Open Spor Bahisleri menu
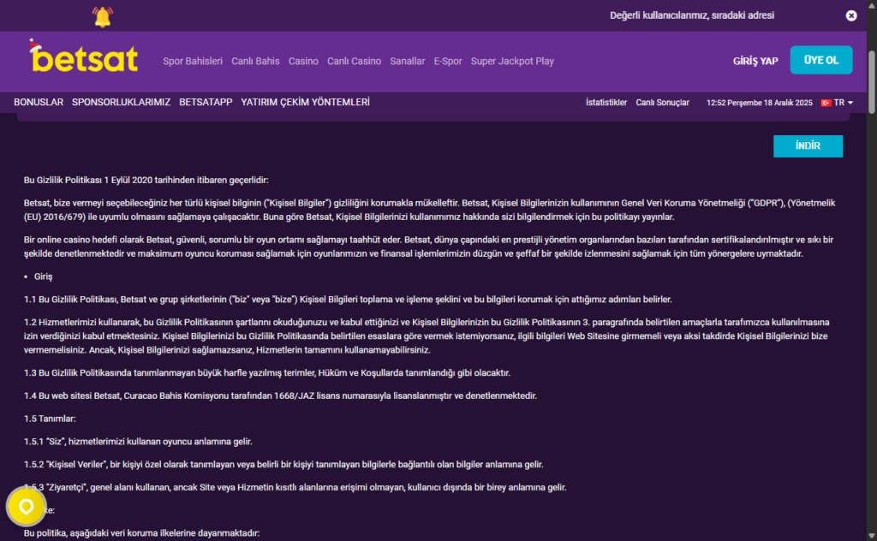The height and width of the screenshot is (541, 877). 193,62
